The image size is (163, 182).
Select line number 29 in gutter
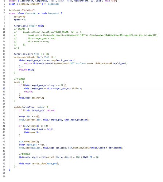pos(4,88)
